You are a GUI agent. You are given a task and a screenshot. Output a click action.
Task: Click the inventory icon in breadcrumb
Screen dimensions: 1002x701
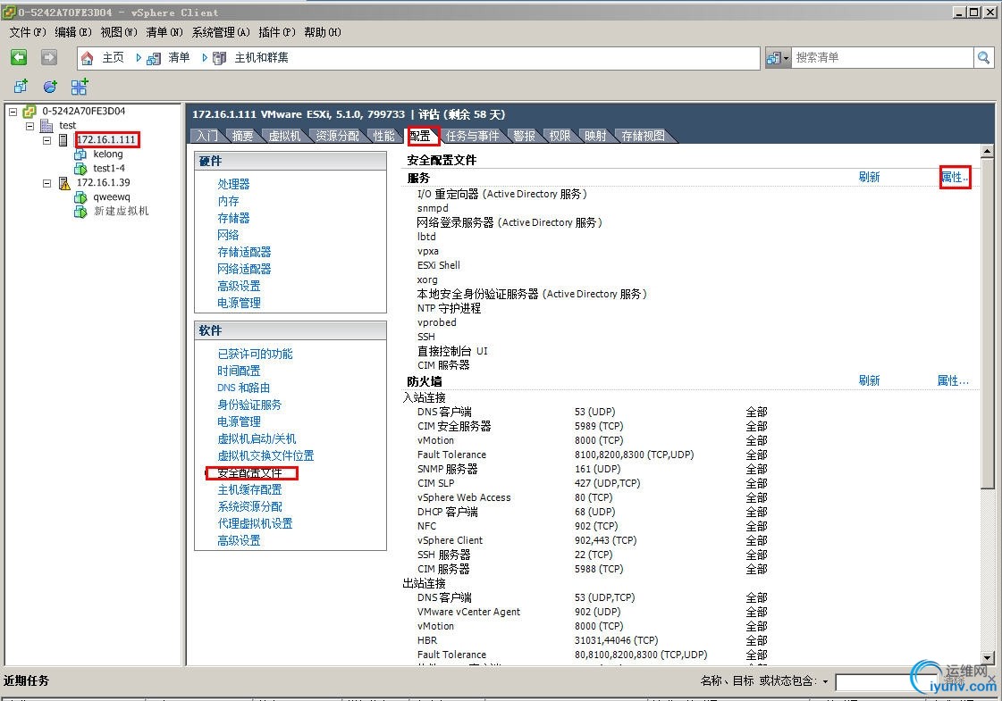[x=154, y=59]
